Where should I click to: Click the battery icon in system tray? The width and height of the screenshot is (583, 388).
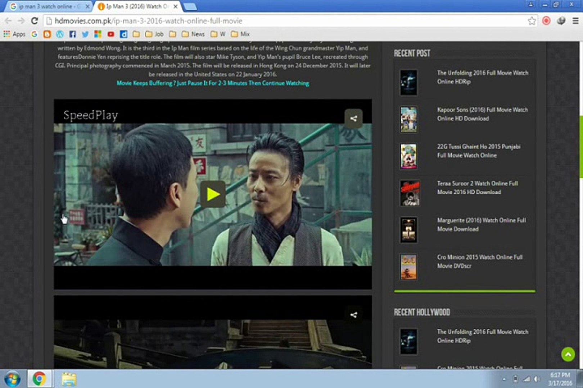pos(515,379)
